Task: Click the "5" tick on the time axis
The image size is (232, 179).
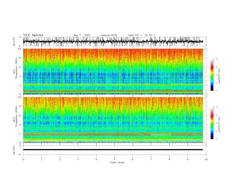Action: coord(115,159)
